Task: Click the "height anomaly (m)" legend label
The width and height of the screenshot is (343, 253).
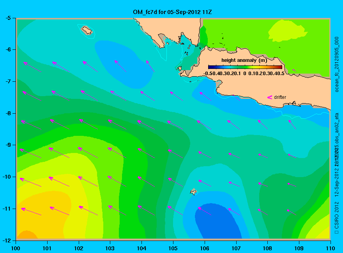Action: [x=244, y=60]
